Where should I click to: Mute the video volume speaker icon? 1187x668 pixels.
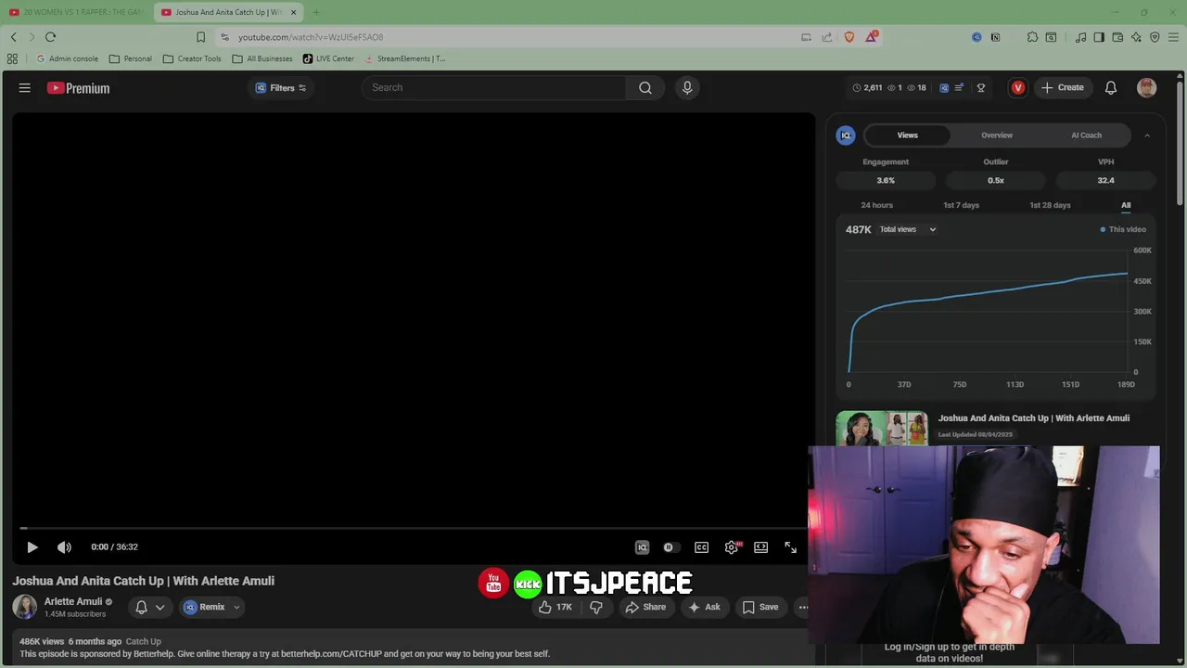(64, 547)
